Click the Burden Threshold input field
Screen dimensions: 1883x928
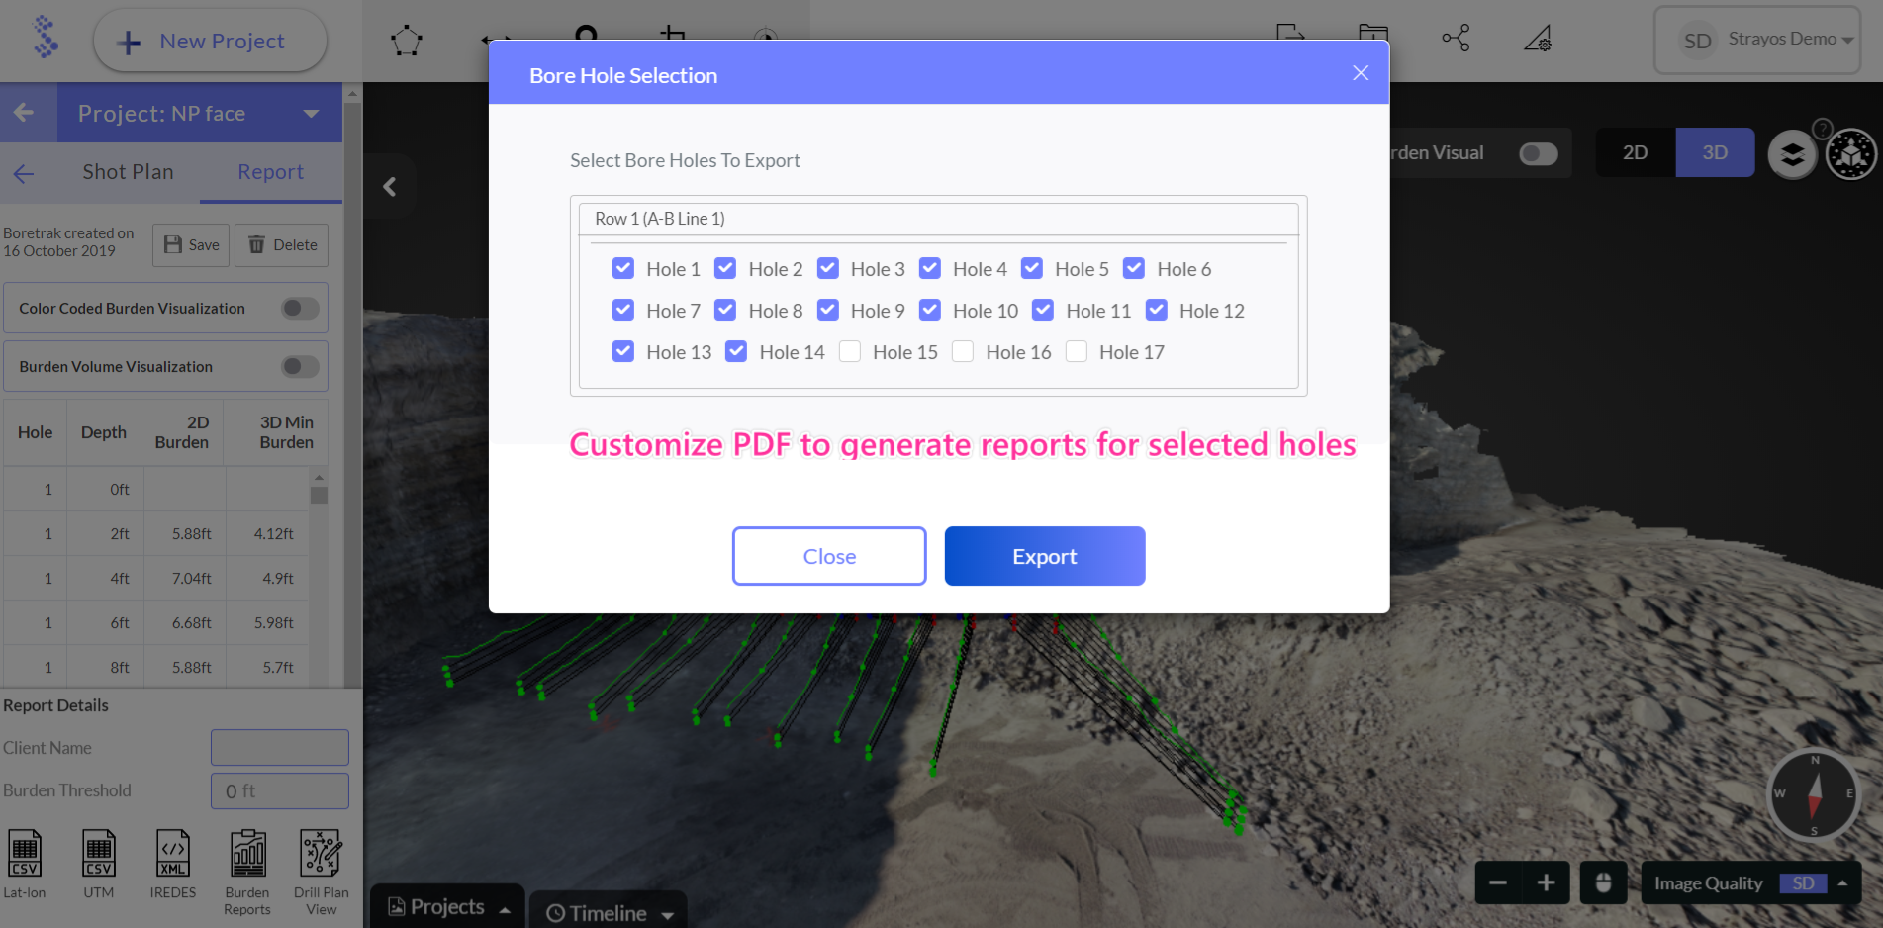(x=280, y=790)
